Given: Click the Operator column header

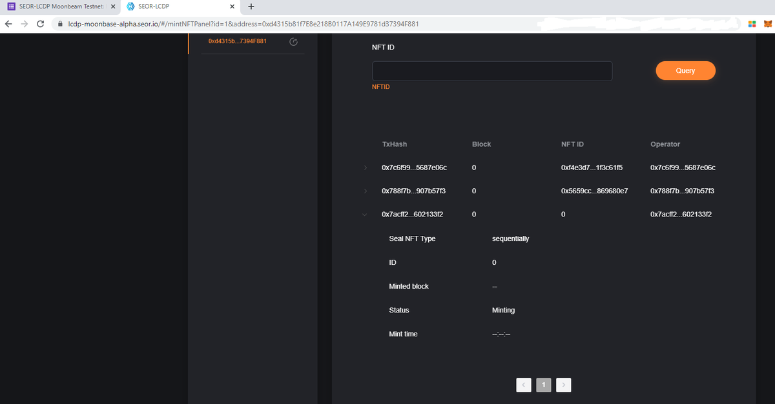Looking at the screenshot, I should 665,144.
